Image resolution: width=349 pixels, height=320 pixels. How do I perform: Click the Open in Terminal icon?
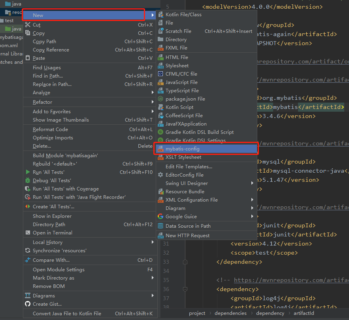28,232
